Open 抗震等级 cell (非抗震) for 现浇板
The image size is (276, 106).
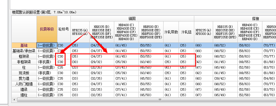click(47, 73)
